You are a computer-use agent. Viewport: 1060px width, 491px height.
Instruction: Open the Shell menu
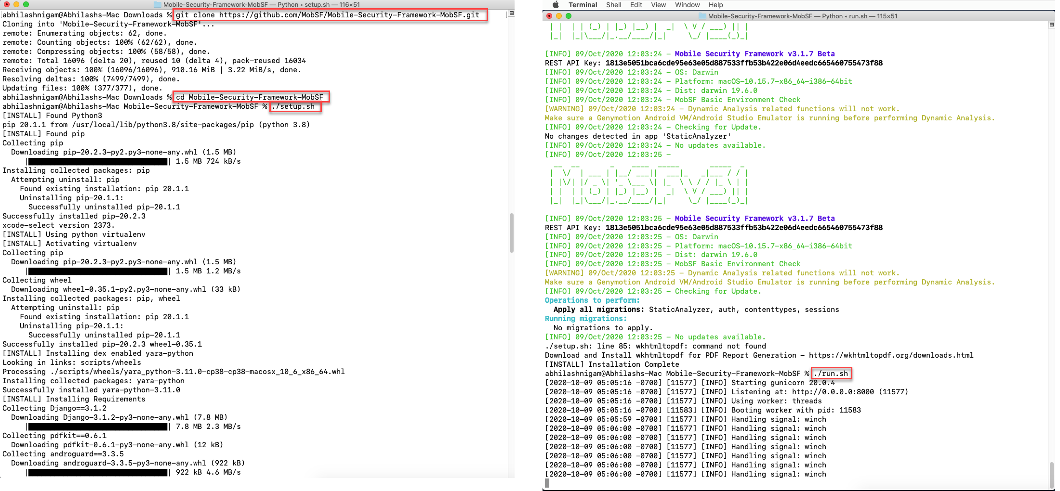[x=613, y=5]
